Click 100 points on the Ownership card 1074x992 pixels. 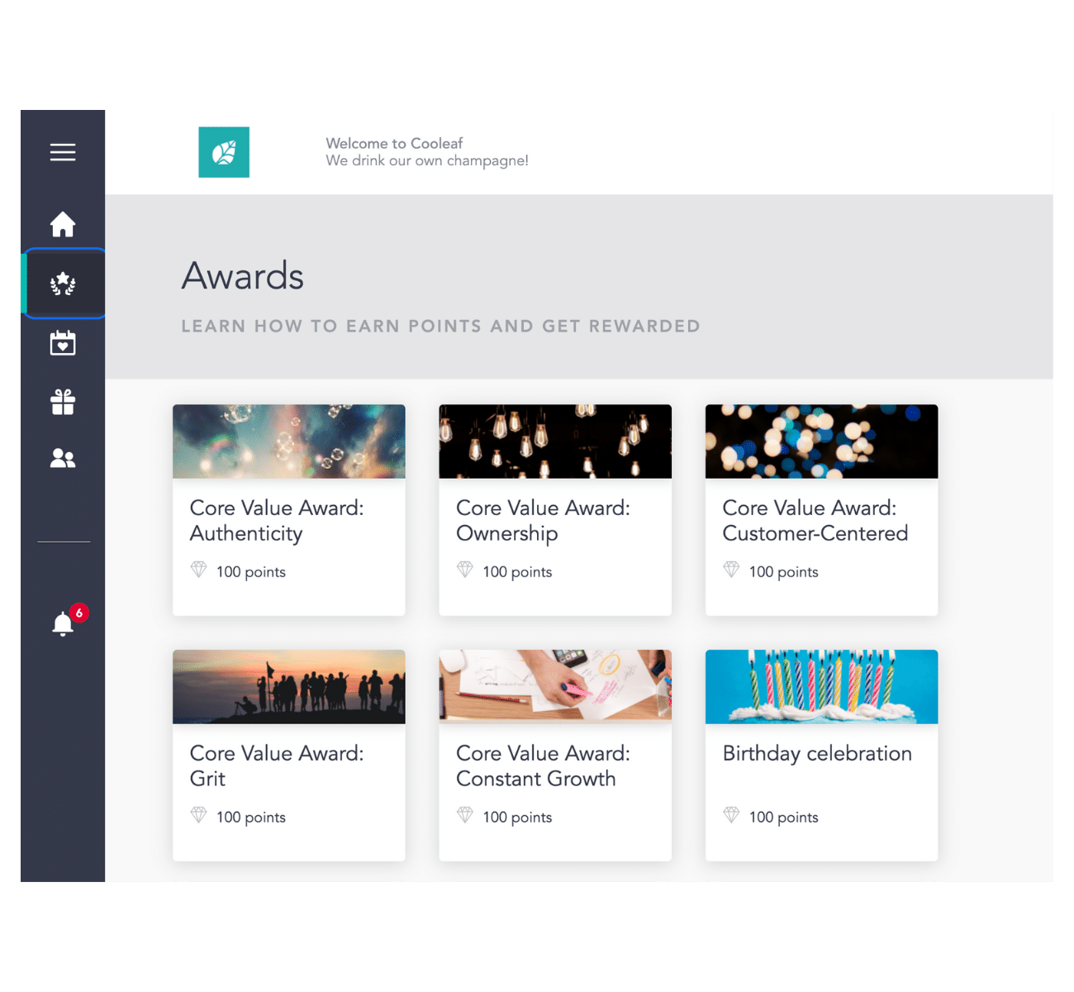pos(517,571)
